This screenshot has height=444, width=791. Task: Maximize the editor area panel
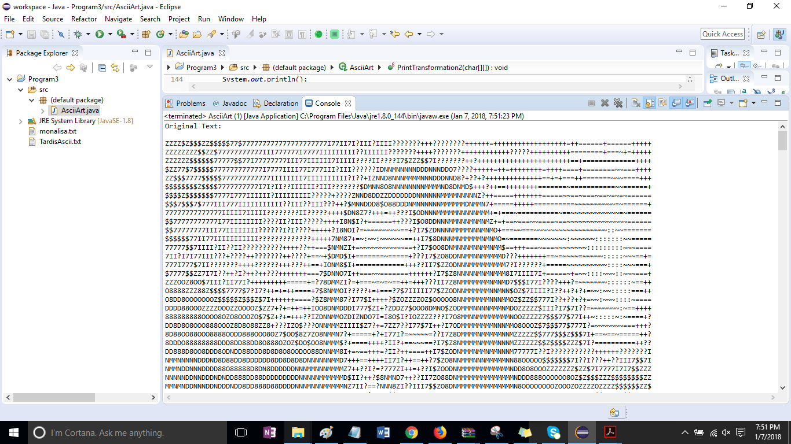692,53
